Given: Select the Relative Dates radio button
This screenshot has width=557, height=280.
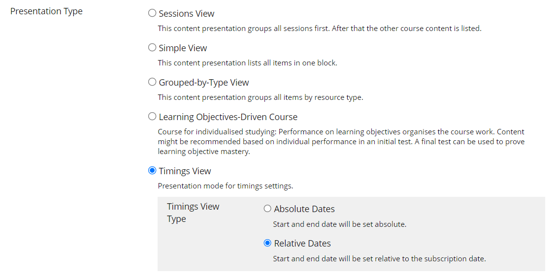Looking at the screenshot, I should click(x=267, y=243).
